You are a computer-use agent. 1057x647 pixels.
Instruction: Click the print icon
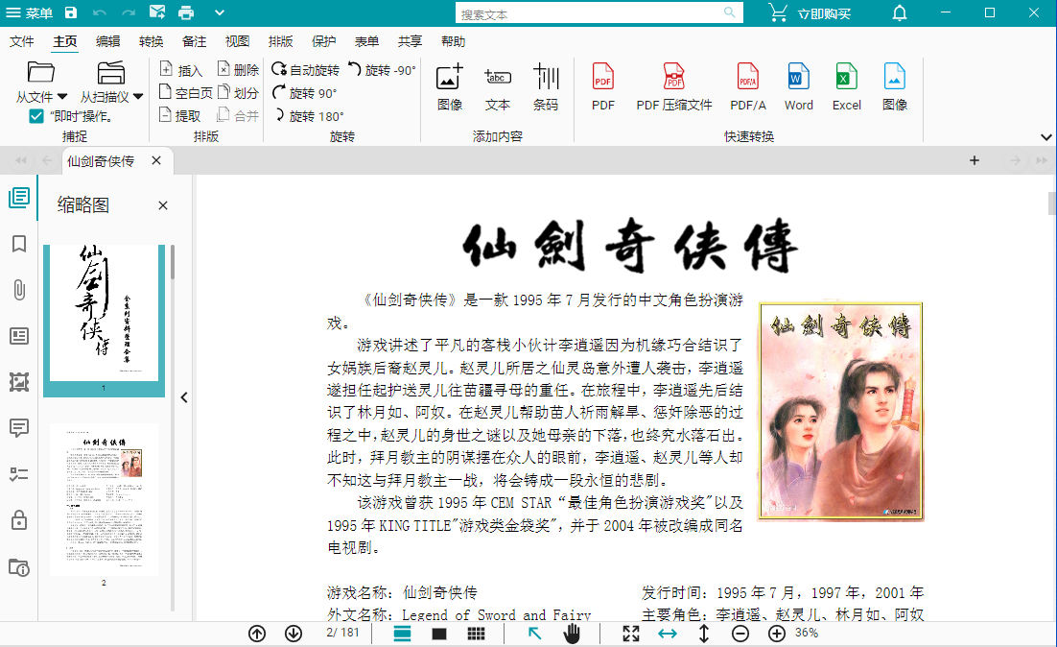click(186, 12)
